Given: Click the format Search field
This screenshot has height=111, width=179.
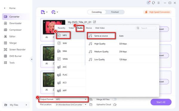Looking at the screenshot, I should pyautogui.click(x=146, y=28).
